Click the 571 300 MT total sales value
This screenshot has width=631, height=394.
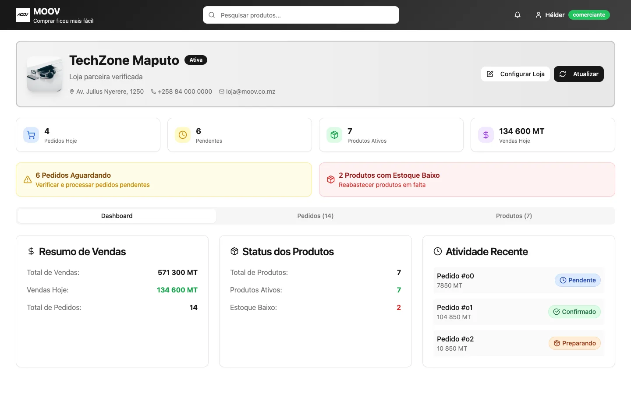point(177,272)
